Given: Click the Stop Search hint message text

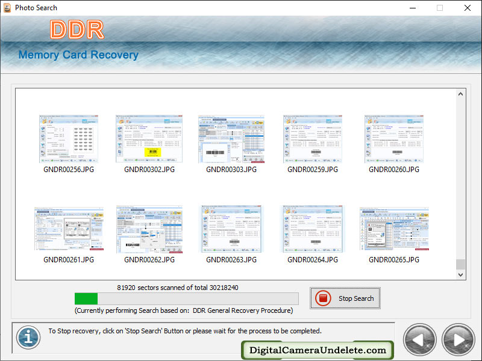Looking at the screenshot, I should [185, 331].
